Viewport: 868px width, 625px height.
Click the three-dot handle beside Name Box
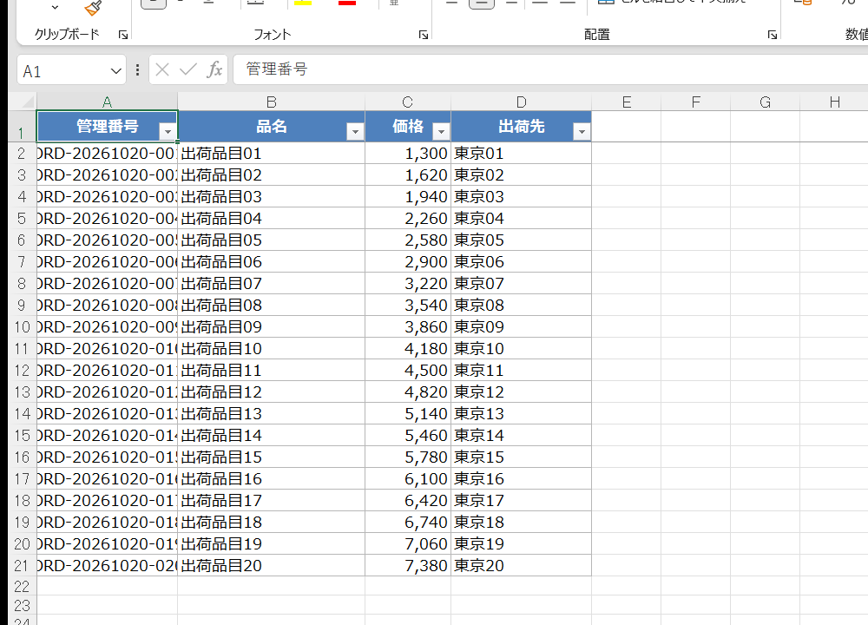tap(137, 69)
